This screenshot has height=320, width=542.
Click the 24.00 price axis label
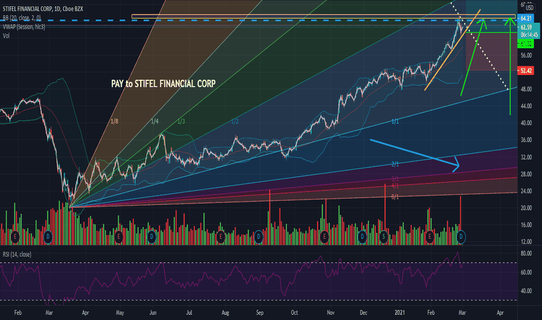(x=526, y=191)
